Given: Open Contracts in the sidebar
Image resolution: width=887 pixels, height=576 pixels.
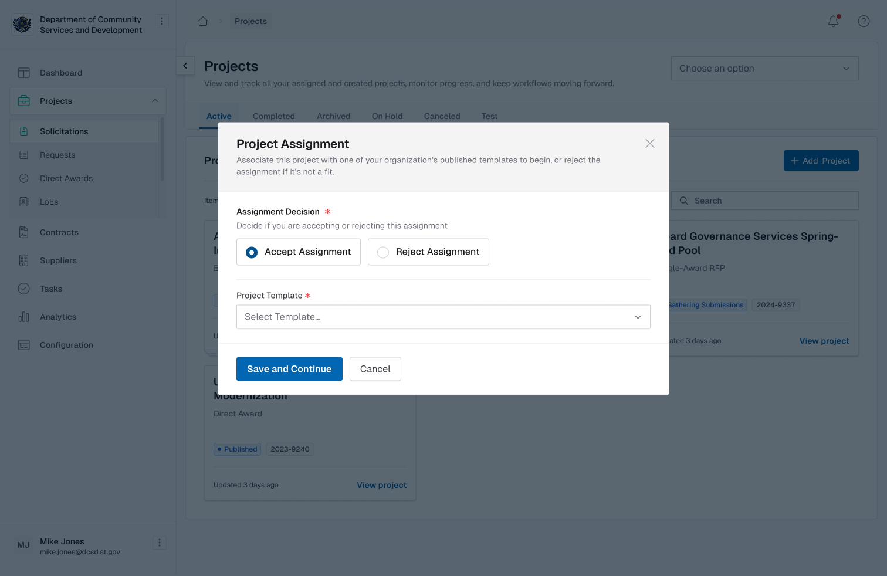Looking at the screenshot, I should [x=59, y=232].
